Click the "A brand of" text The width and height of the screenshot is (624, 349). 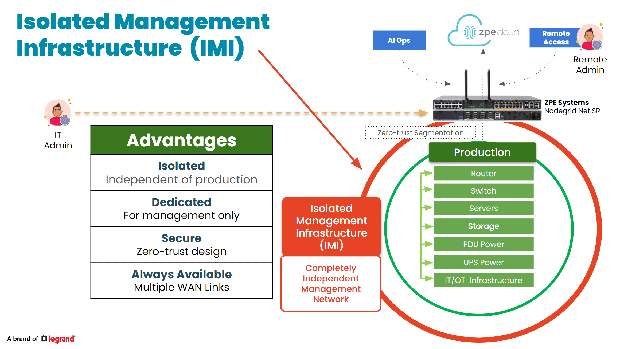pos(23,339)
